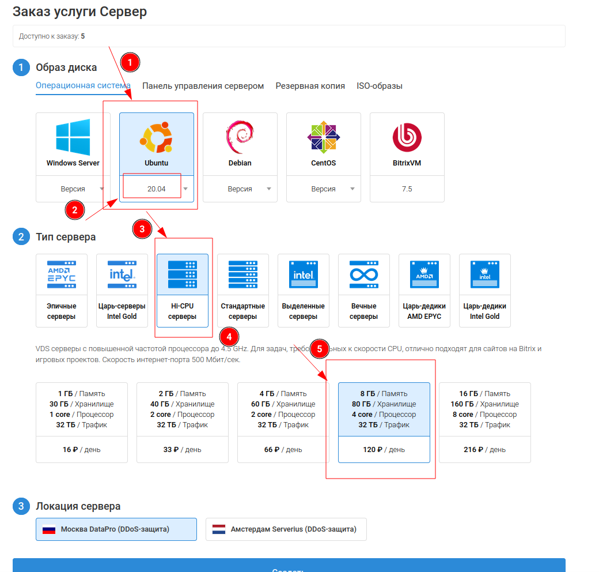The width and height of the screenshot is (599, 572).
Task: Pick the Debian swirl logo
Action: pos(240,137)
